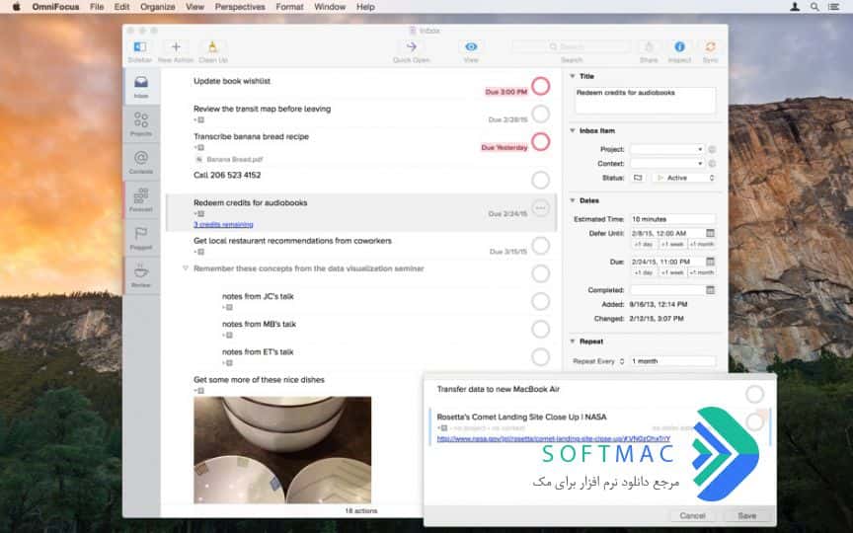Complete Update book wishlist action

tap(541, 86)
